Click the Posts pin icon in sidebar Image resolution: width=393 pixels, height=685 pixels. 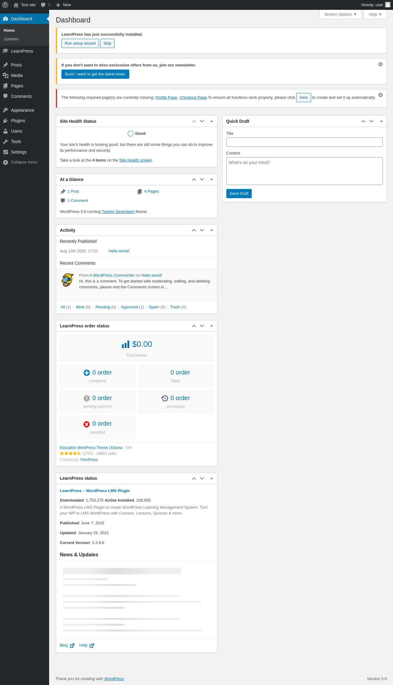[6, 65]
